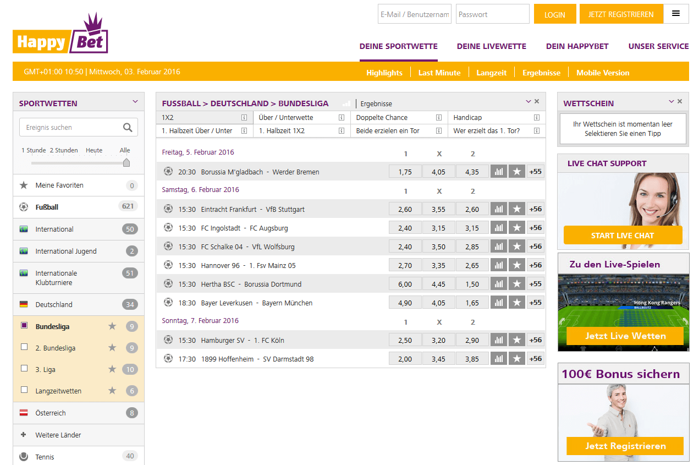
Task: Open Deine Sportwette tab
Action: [x=399, y=46]
